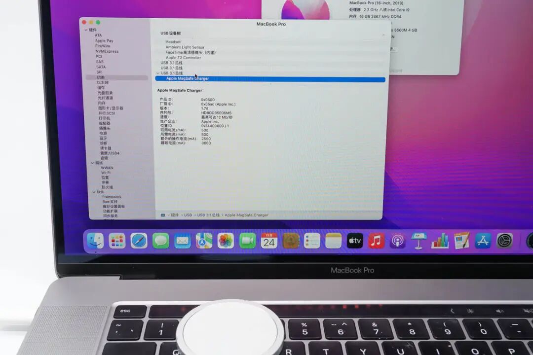Screen dimensions: 533x355
Task: Select 打印机 in the sidebar
Action: [x=104, y=118]
